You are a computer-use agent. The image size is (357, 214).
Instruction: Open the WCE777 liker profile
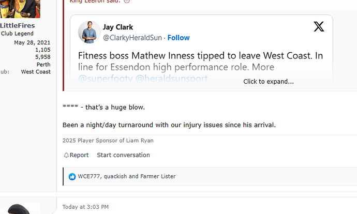(89, 176)
